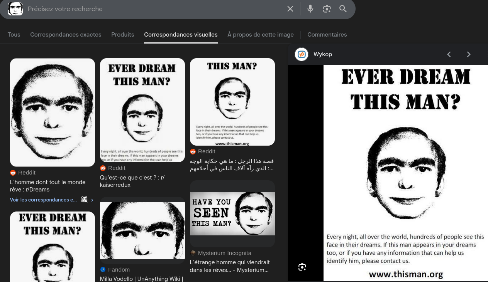Click the Mysterium Incognita source icon
Screen dimensions: 488x282
[x=193, y=253]
